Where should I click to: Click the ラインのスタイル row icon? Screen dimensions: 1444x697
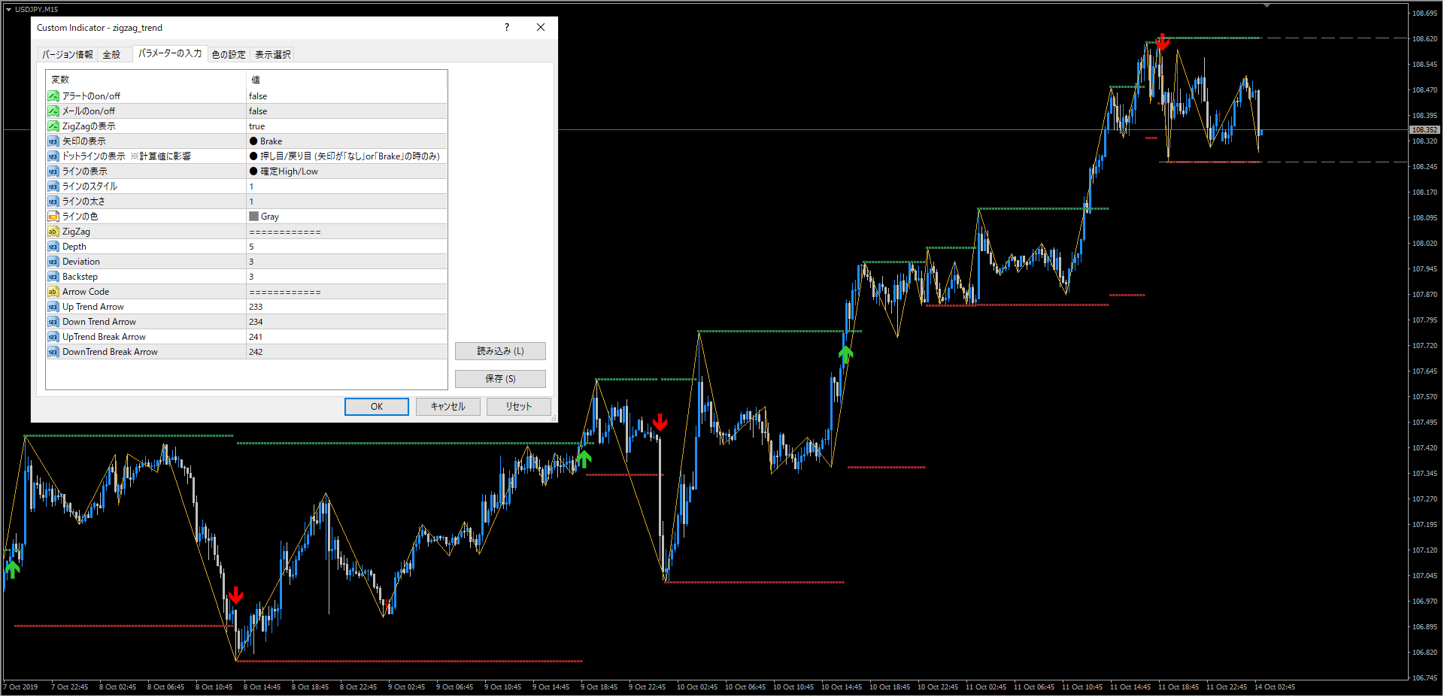53,186
